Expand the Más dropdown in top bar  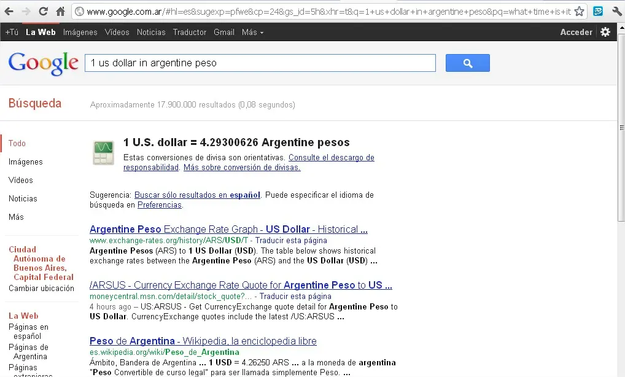252,33
